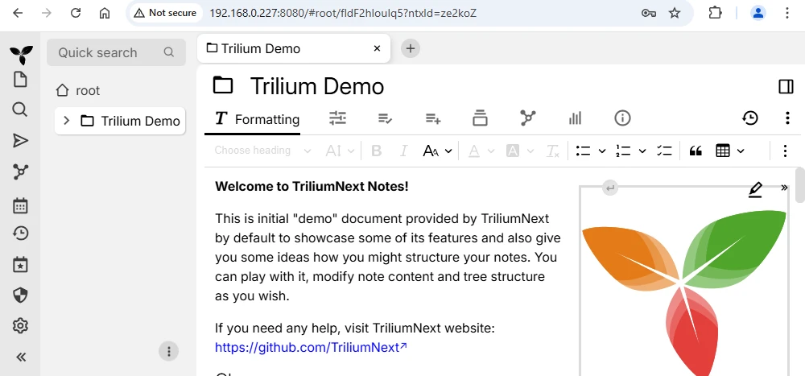Image resolution: width=805 pixels, height=376 pixels.
Task: Open the password manager key icon
Action: click(648, 14)
